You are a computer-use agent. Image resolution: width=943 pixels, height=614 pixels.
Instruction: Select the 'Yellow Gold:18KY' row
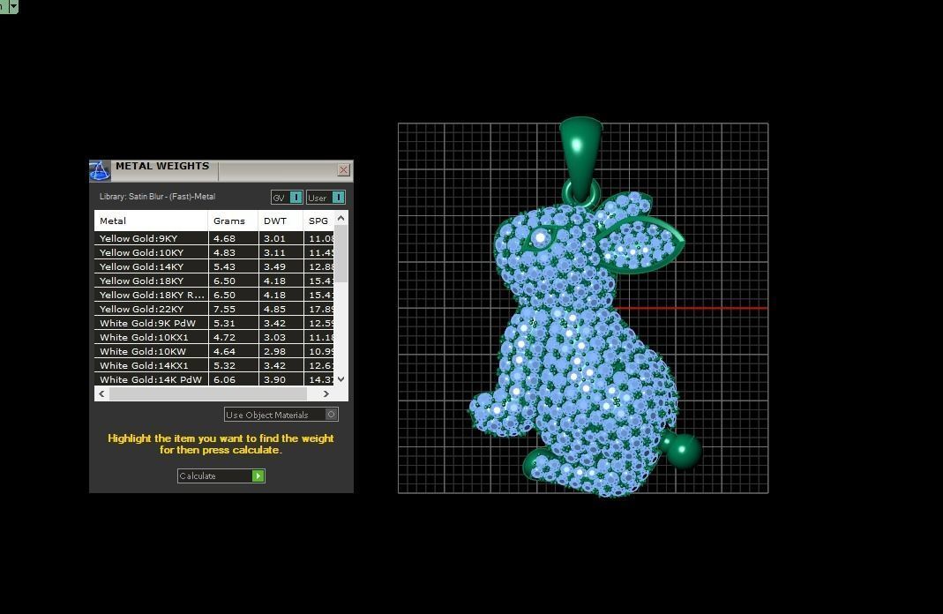click(213, 281)
